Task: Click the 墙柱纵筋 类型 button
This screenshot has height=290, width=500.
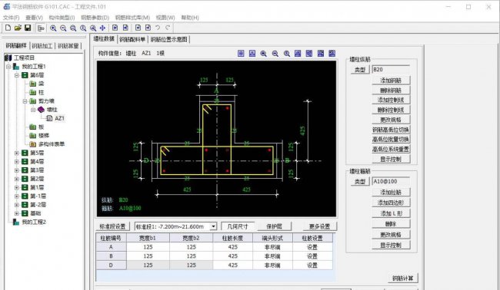Action: pyautogui.click(x=360, y=69)
